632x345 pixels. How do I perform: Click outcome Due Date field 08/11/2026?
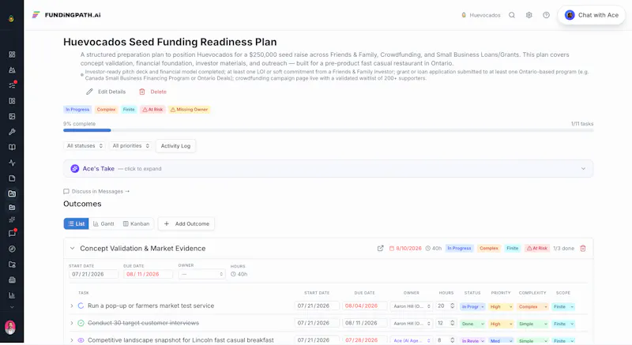148,274
